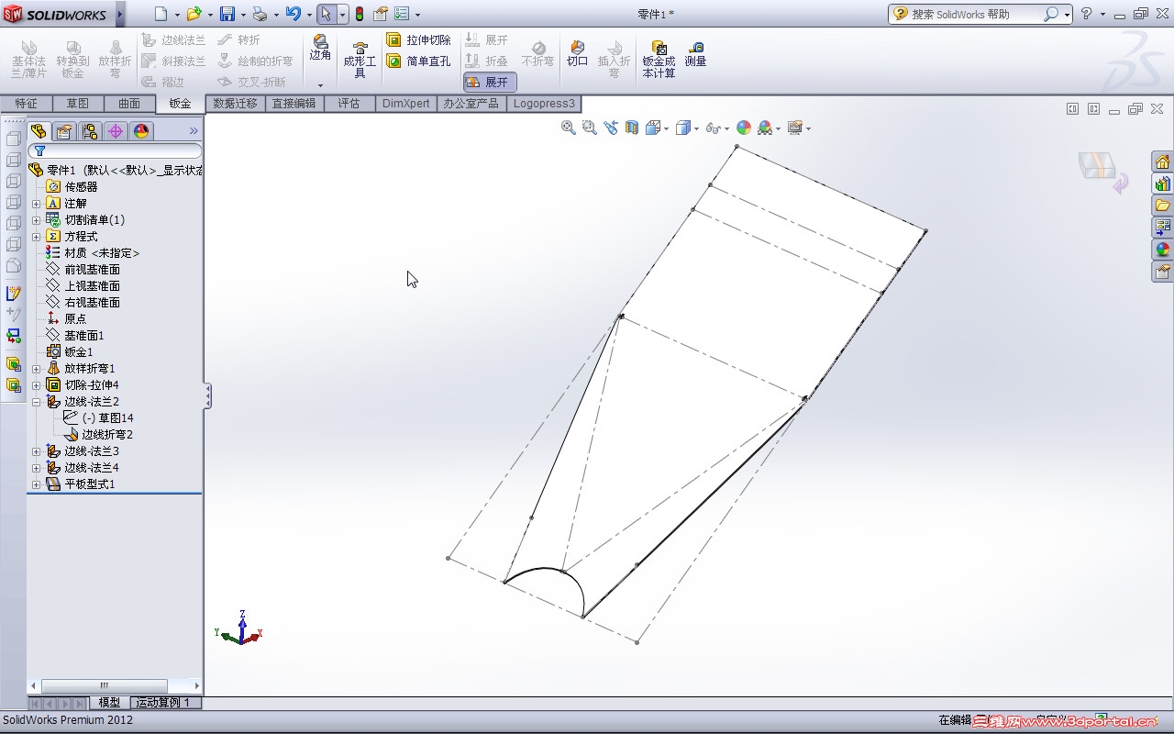
Task: Open the Design Library task pane icon
Action: pyautogui.click(x=1162, y=183)
